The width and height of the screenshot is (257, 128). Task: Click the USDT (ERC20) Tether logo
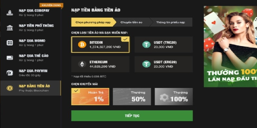point(146,64)
